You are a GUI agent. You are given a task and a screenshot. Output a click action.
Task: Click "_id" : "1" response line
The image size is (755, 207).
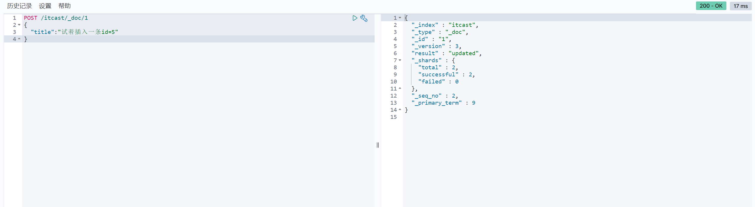point(431,39)
